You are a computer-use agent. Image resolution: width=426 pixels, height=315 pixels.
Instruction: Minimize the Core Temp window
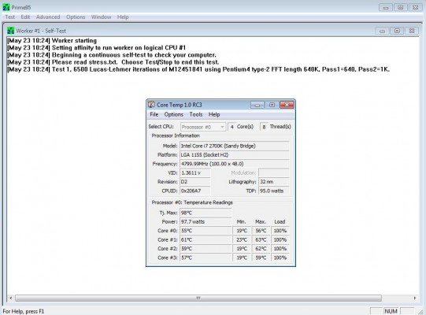[257, 105]
